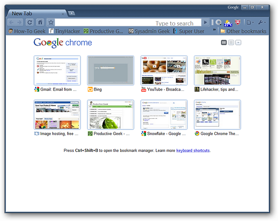Open the TinyHacker bookmark

pyautogui.click(x=64, y=31)
